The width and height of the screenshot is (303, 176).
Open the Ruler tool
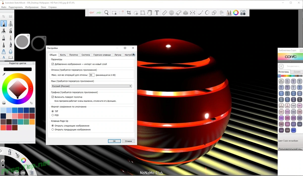pos(165,13)
